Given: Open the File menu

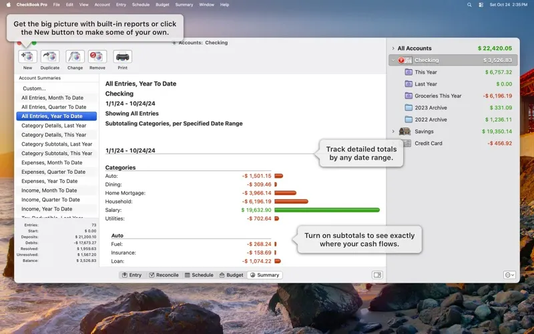Looking at the screenshot, I should pyautogui.click(x=57, y=5).
